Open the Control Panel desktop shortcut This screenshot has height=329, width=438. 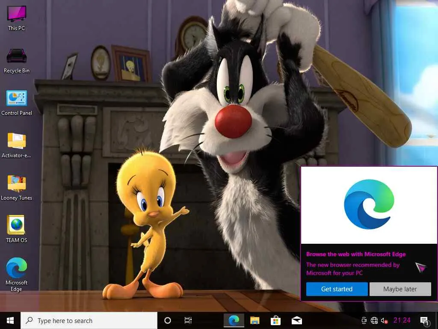[x=17, y=103]
